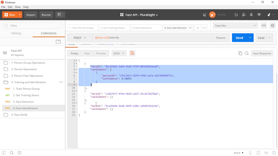Expand the POST method selector

coord(79,37)
